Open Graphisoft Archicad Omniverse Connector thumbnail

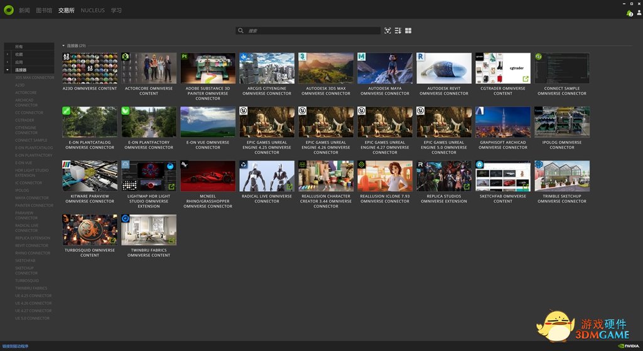coord(503,122)
